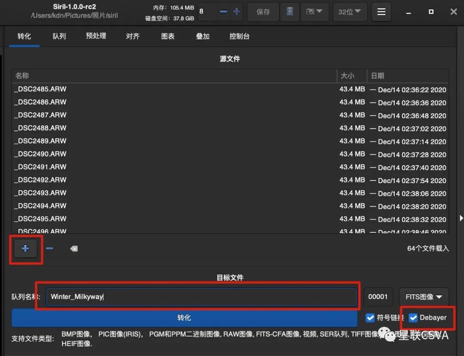
Task: Toggle the 符号链接 checkbox
Action: coord(370,318)
